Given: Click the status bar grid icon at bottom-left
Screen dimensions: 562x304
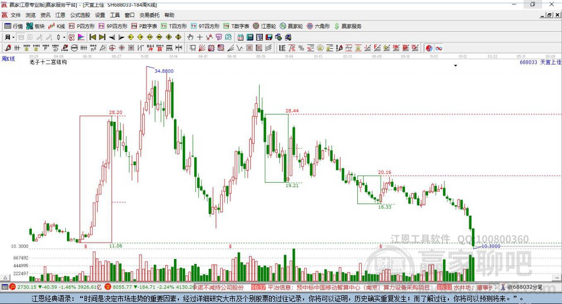Looking at the screenshot, I should click(x=4, y=287).
